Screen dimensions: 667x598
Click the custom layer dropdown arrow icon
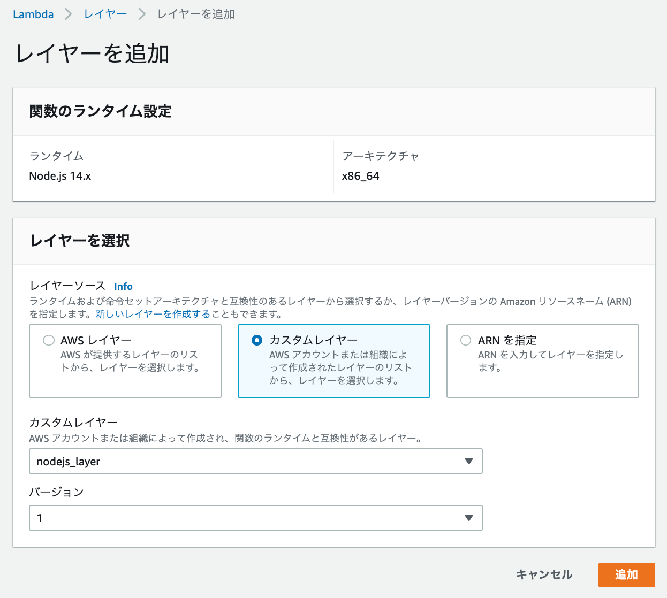pos(469,461)
